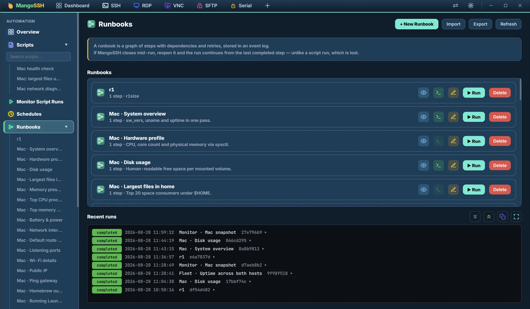Edit r1 runbook with pencil icon

(453, 93)
